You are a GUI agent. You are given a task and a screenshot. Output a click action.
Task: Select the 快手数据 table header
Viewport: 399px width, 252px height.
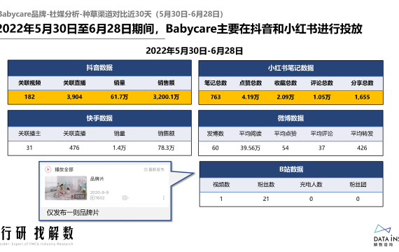(99, 118)
